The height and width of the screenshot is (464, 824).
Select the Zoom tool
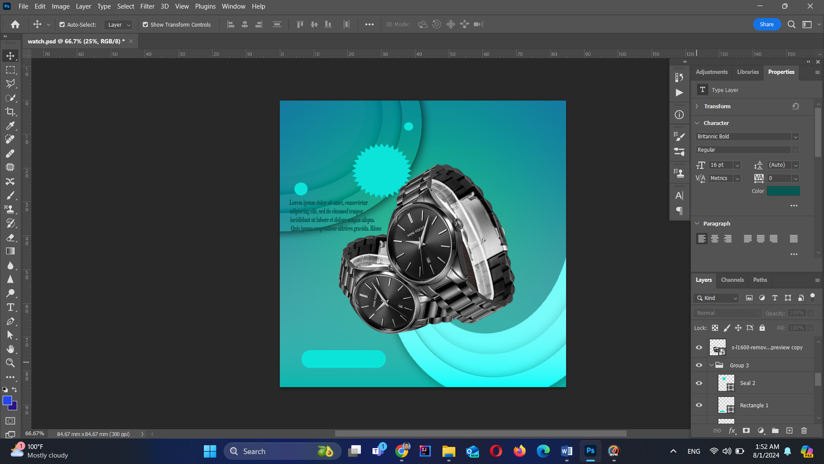[10, 363]
